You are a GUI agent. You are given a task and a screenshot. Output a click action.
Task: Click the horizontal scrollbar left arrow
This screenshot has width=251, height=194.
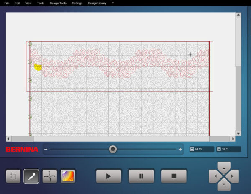coord(8,139)
